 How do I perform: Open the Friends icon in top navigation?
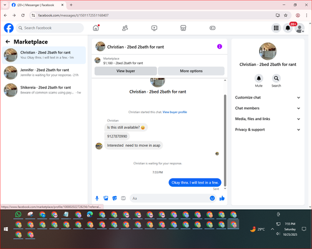[x=125, y=28]
